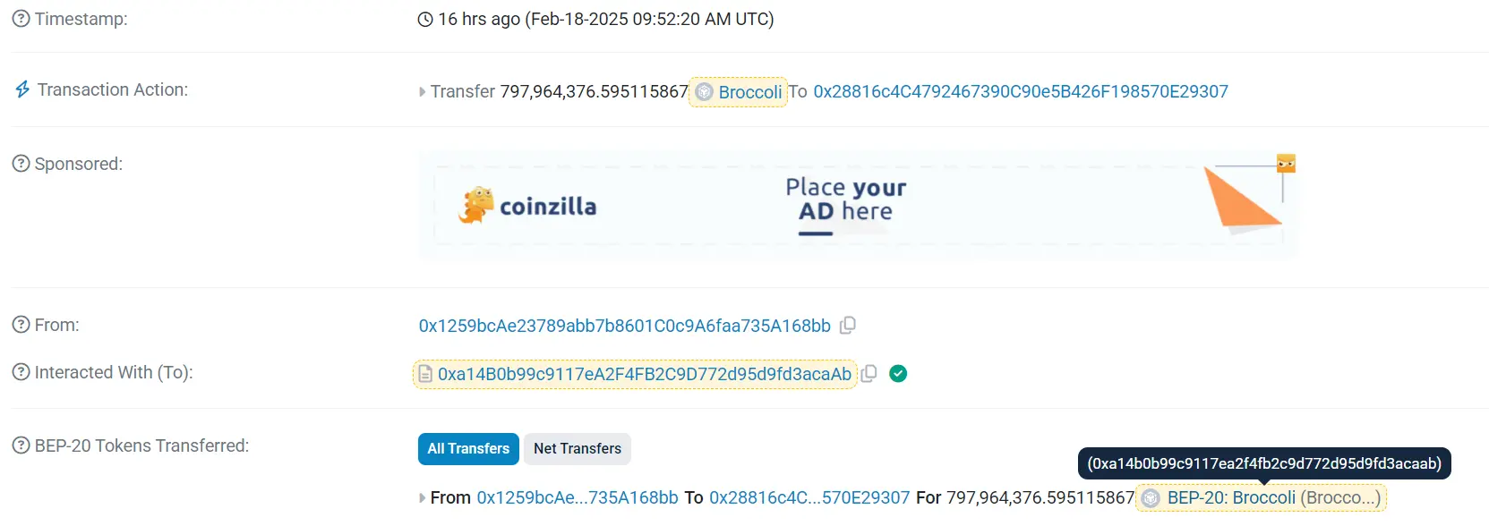Click the From field help icon
Viewport: 1489px width, 526px height.
click(21, 325)
